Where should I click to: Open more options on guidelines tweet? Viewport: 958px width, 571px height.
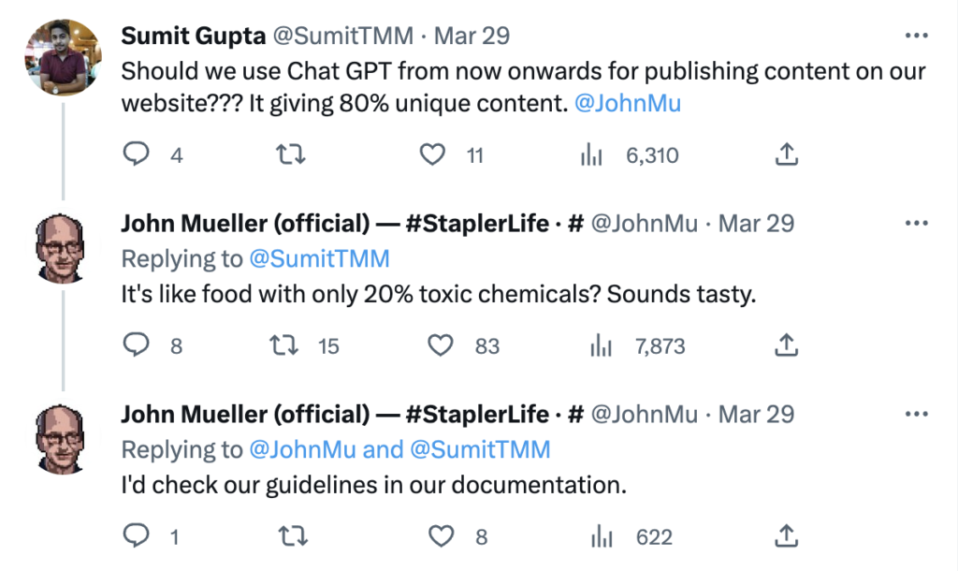tap(917, 414)
